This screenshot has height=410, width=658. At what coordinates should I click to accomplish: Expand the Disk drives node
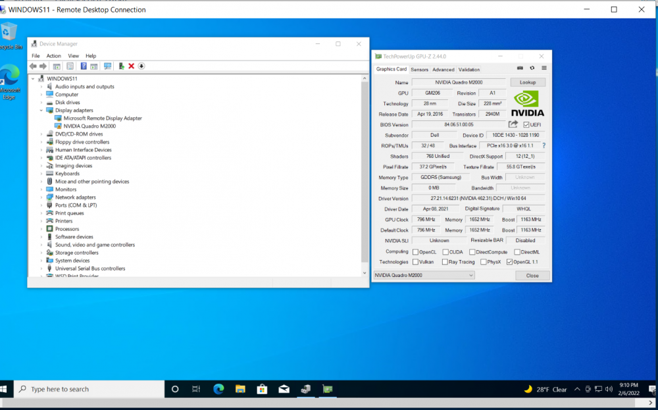(x=41, y=103)
